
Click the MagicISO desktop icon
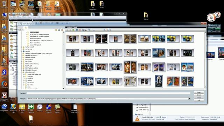point(40,107)
